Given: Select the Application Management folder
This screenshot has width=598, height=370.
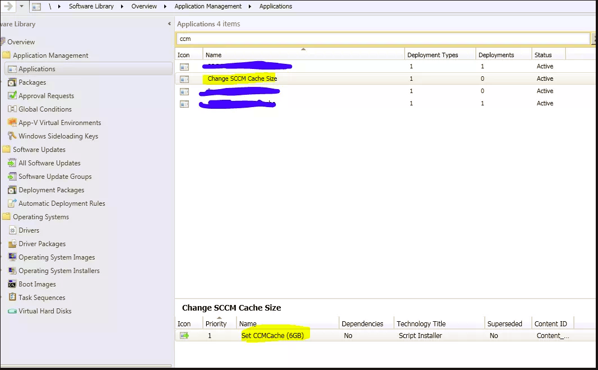Looking at the screenshot, I should point(50,55).
